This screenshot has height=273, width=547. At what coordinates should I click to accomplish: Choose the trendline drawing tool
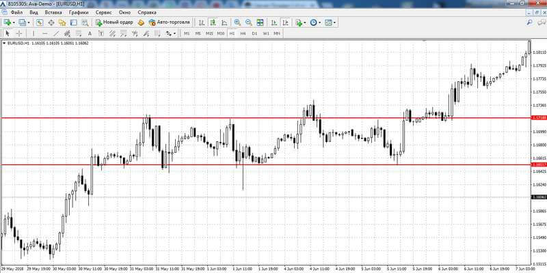click(x=56, y=33)
